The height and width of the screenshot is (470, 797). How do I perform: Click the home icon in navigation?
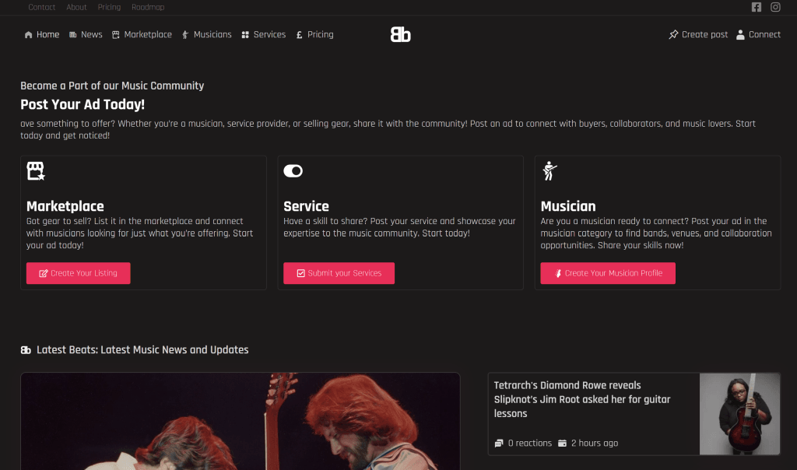29,35
